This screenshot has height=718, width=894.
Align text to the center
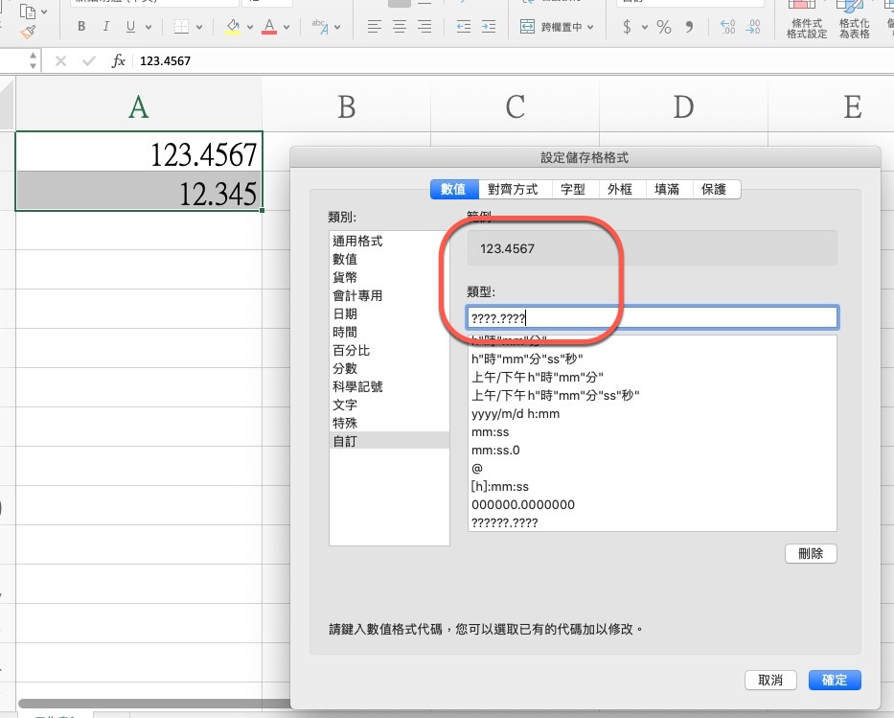point(399,27)
